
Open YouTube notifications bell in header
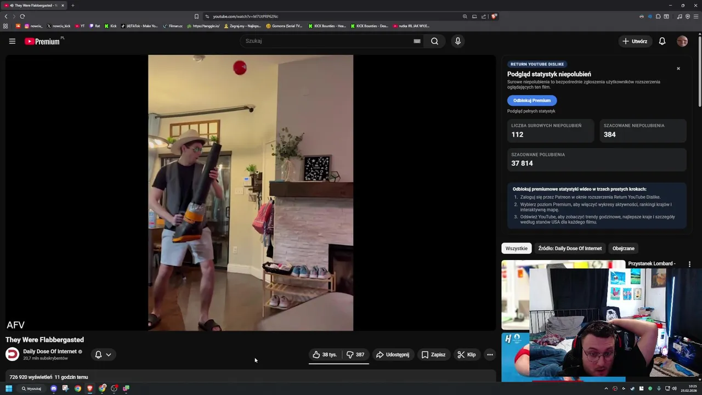[662, 41]
